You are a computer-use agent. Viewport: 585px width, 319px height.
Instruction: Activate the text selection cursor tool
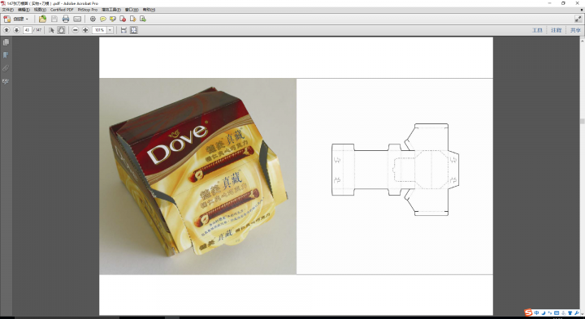51,30
